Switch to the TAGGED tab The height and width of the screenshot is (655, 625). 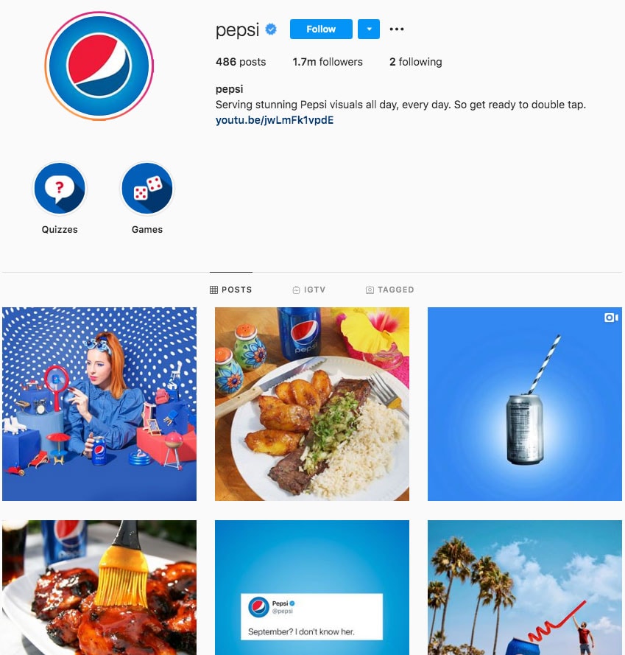click(390, 290)
